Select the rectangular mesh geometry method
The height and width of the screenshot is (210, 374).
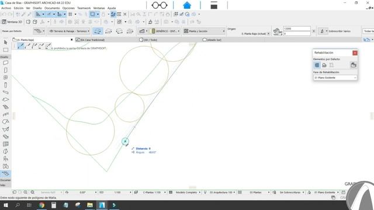click(x=109, y=31)
